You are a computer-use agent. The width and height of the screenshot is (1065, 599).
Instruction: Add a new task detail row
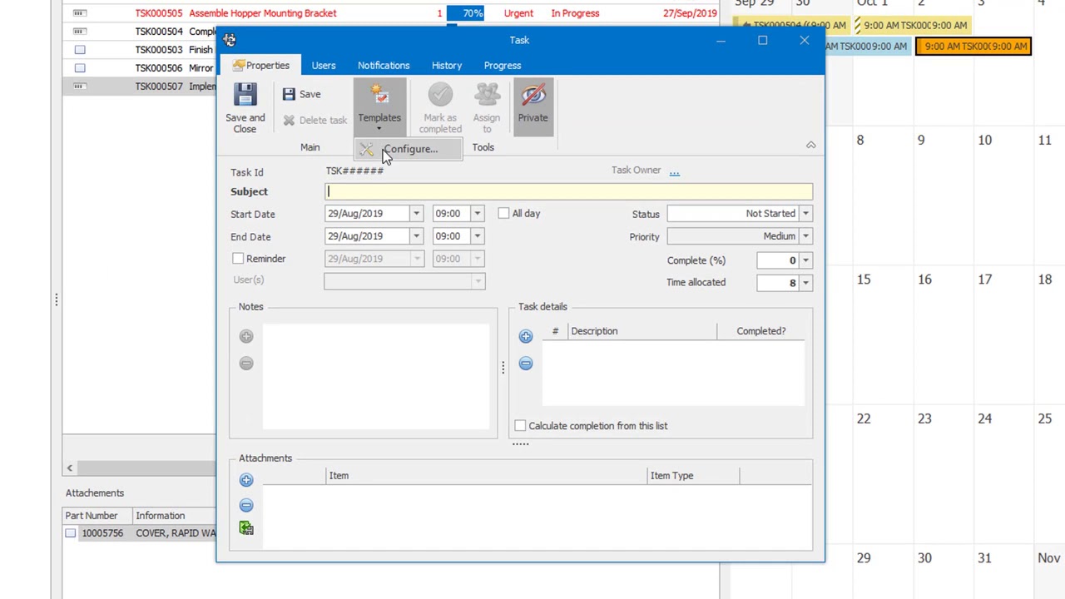tap(526, 337)
